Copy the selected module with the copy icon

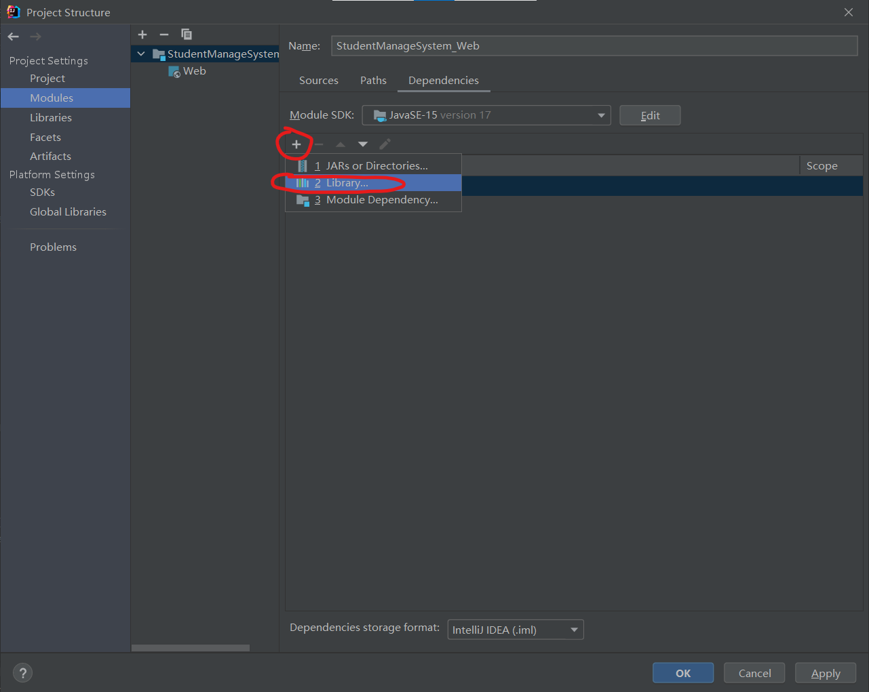[x=187, y=35]
